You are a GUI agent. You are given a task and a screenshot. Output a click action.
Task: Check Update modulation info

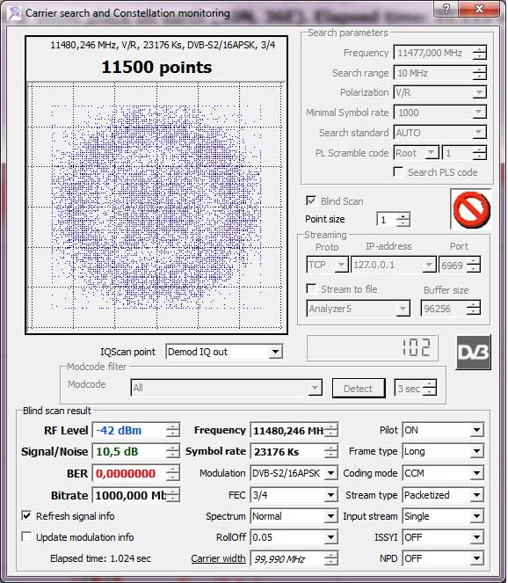pos(26,537)
